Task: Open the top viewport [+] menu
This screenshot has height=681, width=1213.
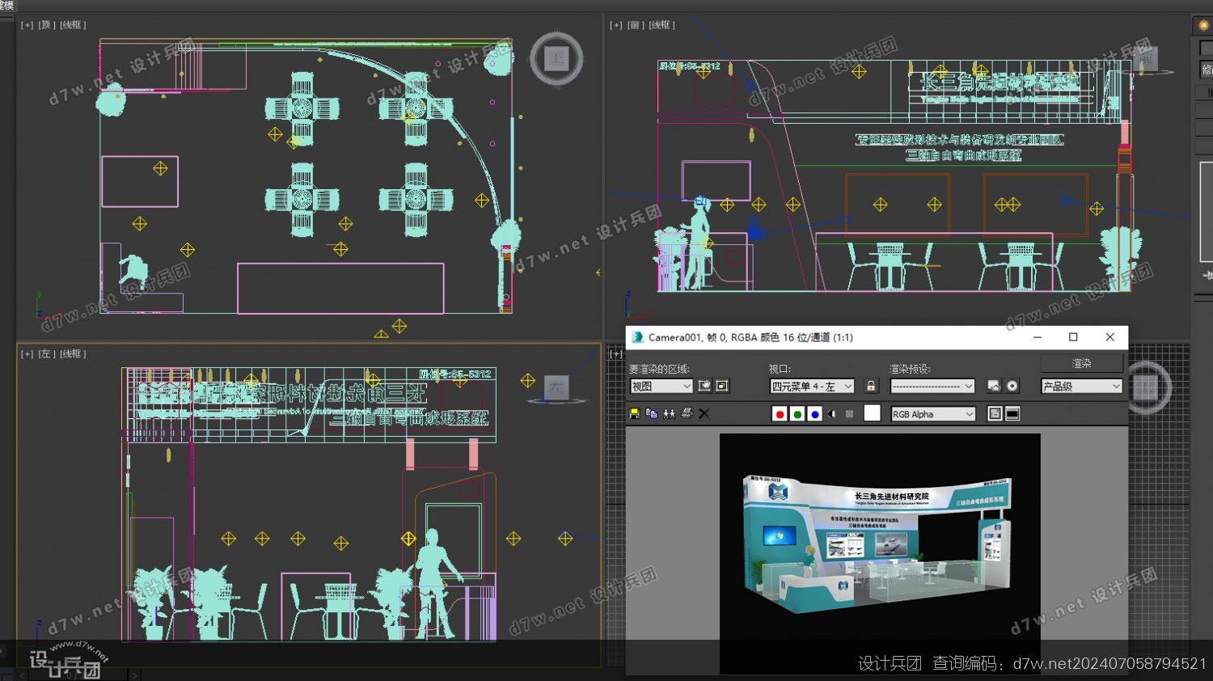Action: coord(27,25)
